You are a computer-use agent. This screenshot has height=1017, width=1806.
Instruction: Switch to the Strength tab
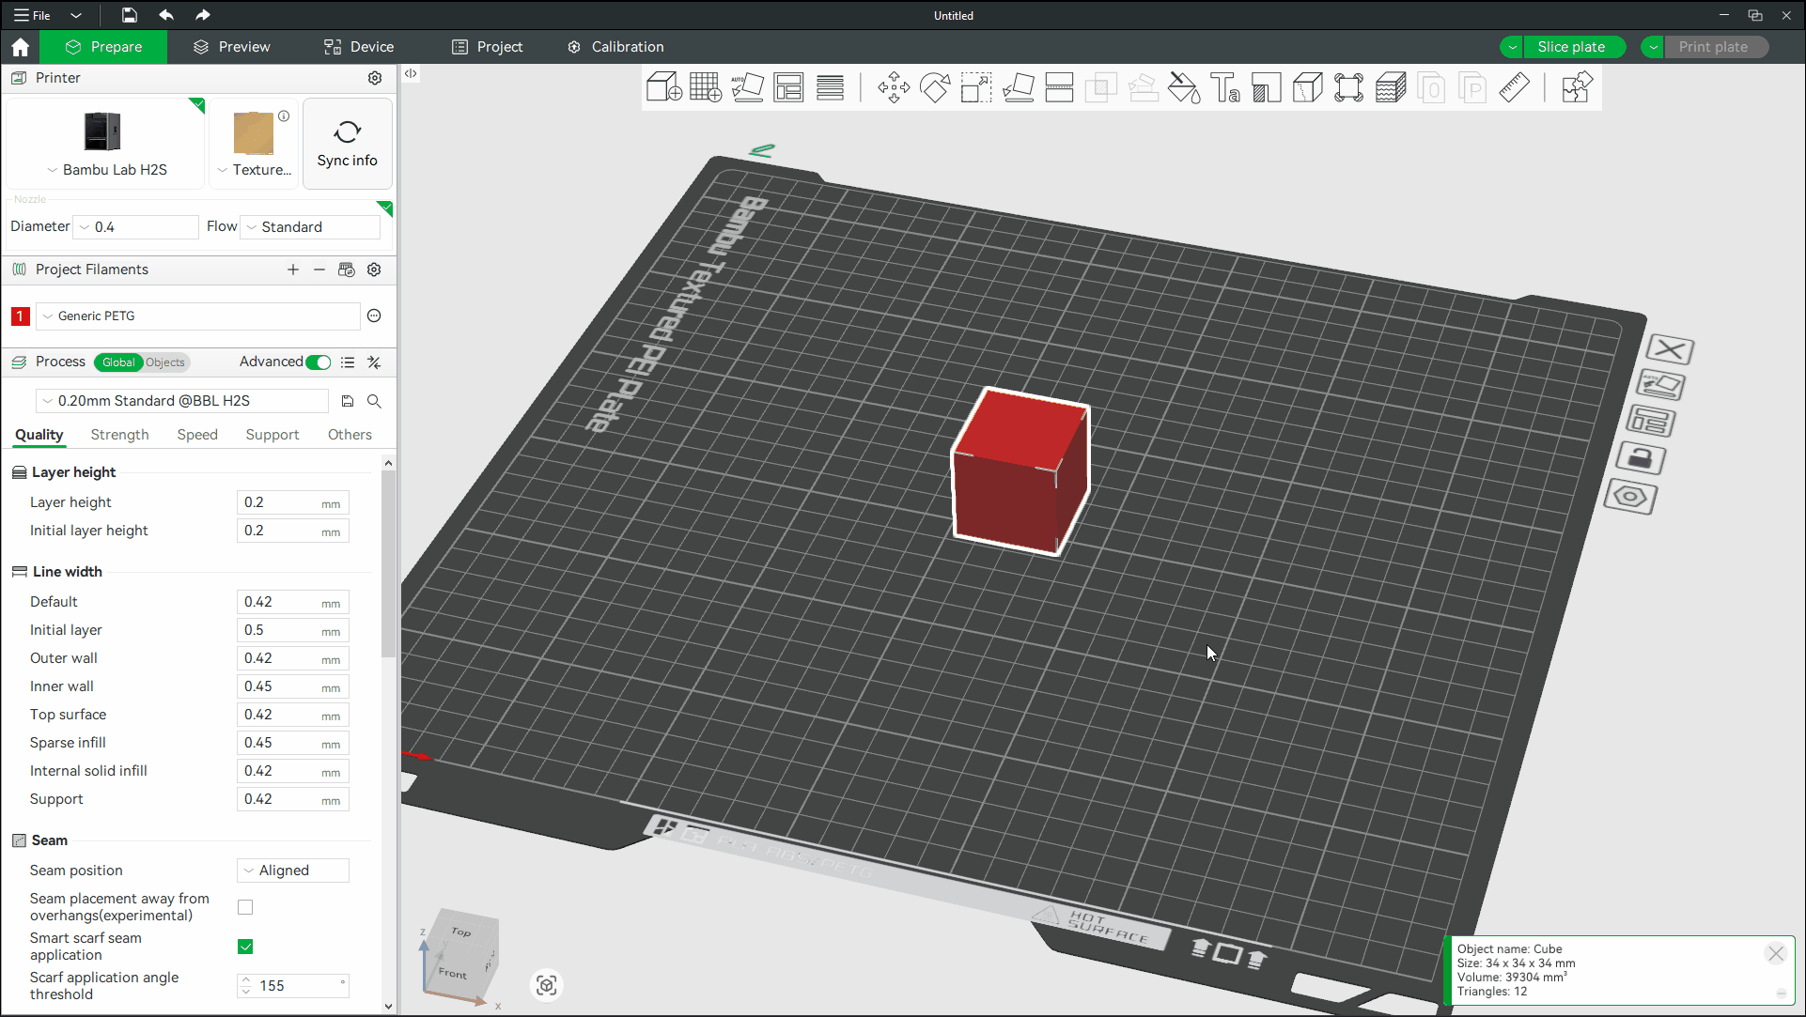(119, 435)
